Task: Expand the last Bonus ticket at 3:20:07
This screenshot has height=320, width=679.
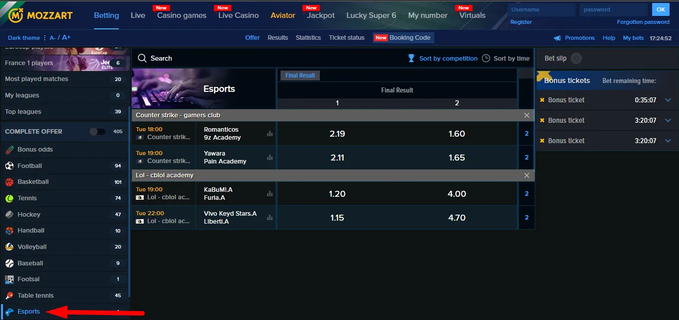Action: click(x=668, y=141)
